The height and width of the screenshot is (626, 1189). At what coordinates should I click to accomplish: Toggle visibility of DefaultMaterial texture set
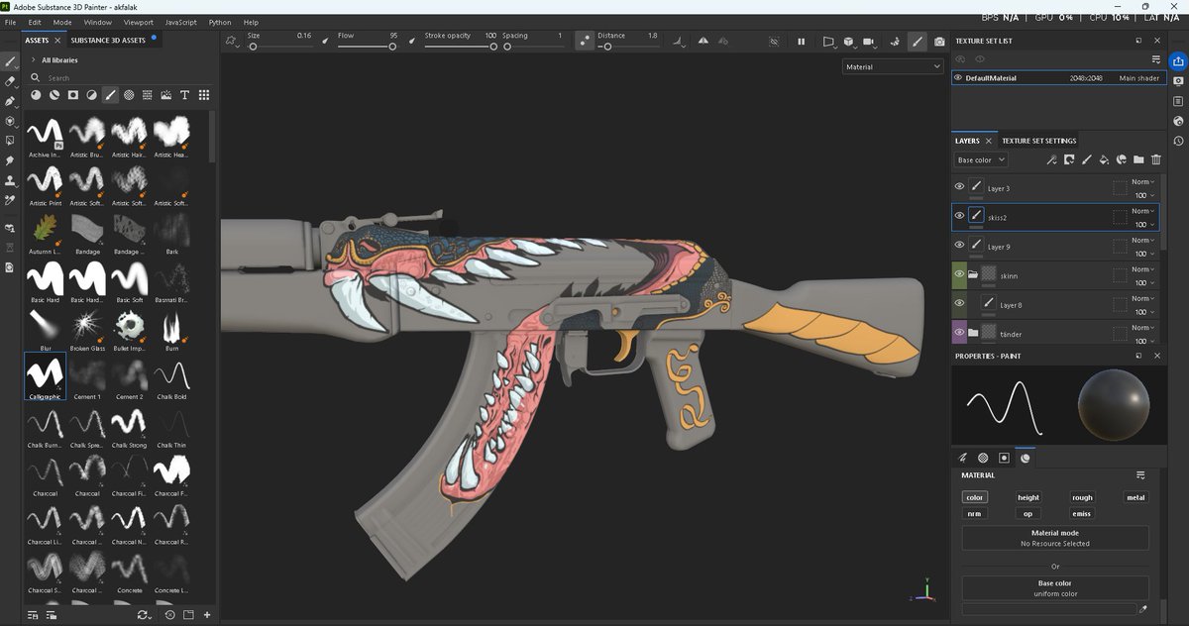pos(958,77)
